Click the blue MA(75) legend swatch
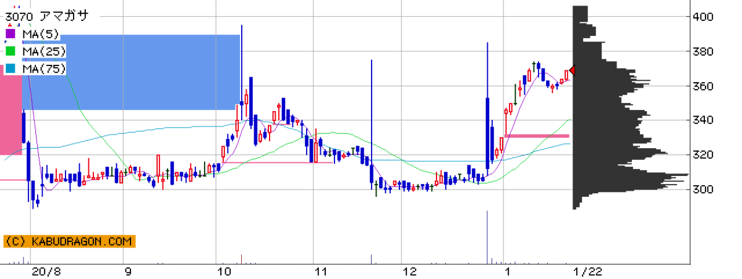Image resolution: width=742 pixels, height=279 pixels. tap(11, 68)
